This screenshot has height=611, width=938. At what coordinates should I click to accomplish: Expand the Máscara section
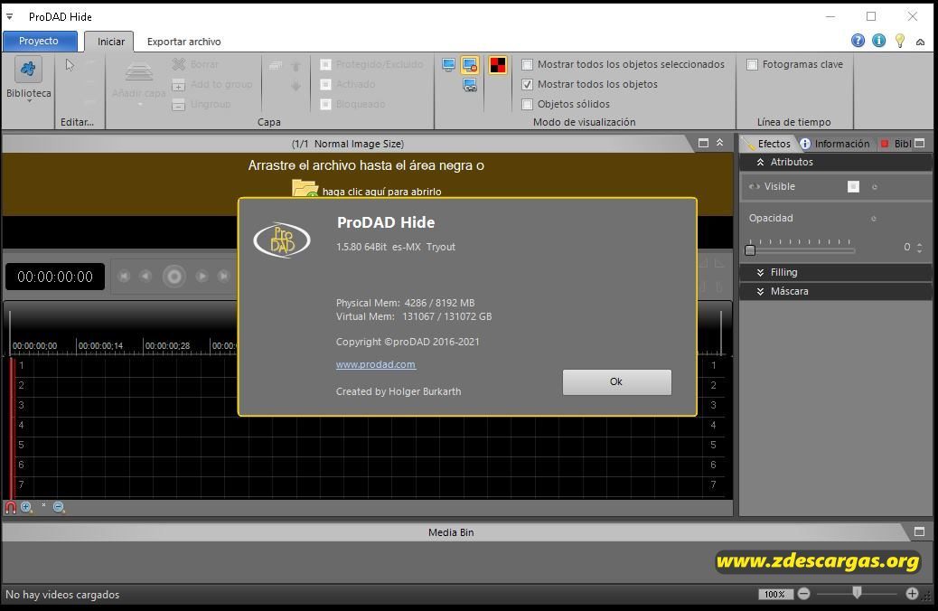point(760,291)
